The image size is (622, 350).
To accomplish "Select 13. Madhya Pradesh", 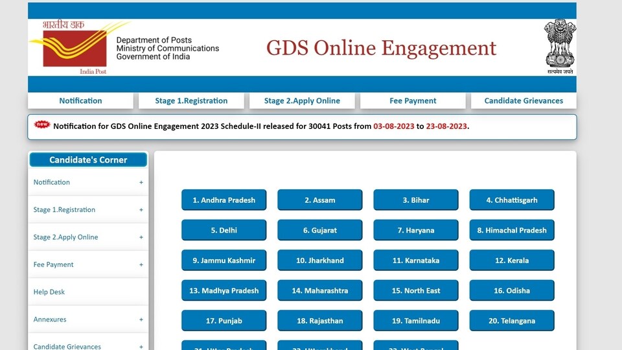I will click(224, 290).
